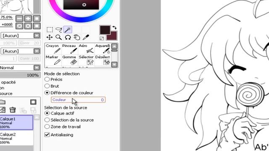Clear layer with the eraser icon
The image size is (269, 151).
point(3,110)
